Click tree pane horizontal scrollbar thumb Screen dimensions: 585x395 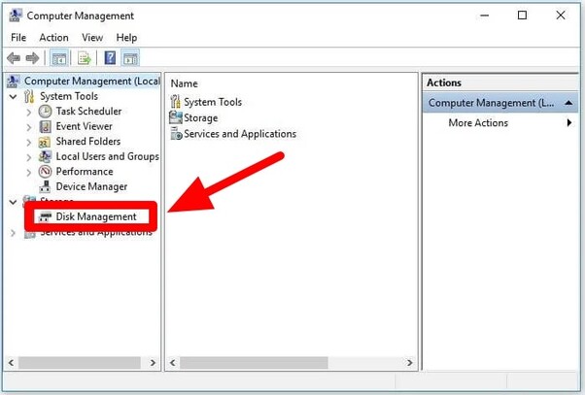80,363
